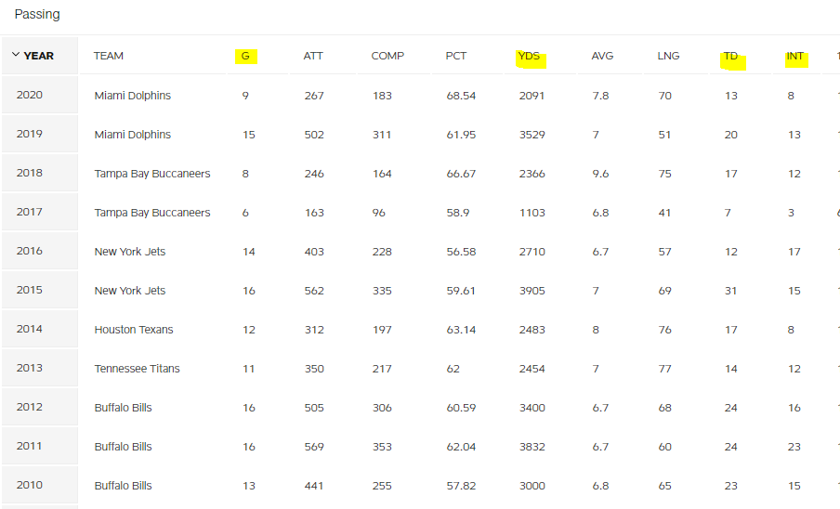Click the YEAR sort chevron icon

coord(16,55)
